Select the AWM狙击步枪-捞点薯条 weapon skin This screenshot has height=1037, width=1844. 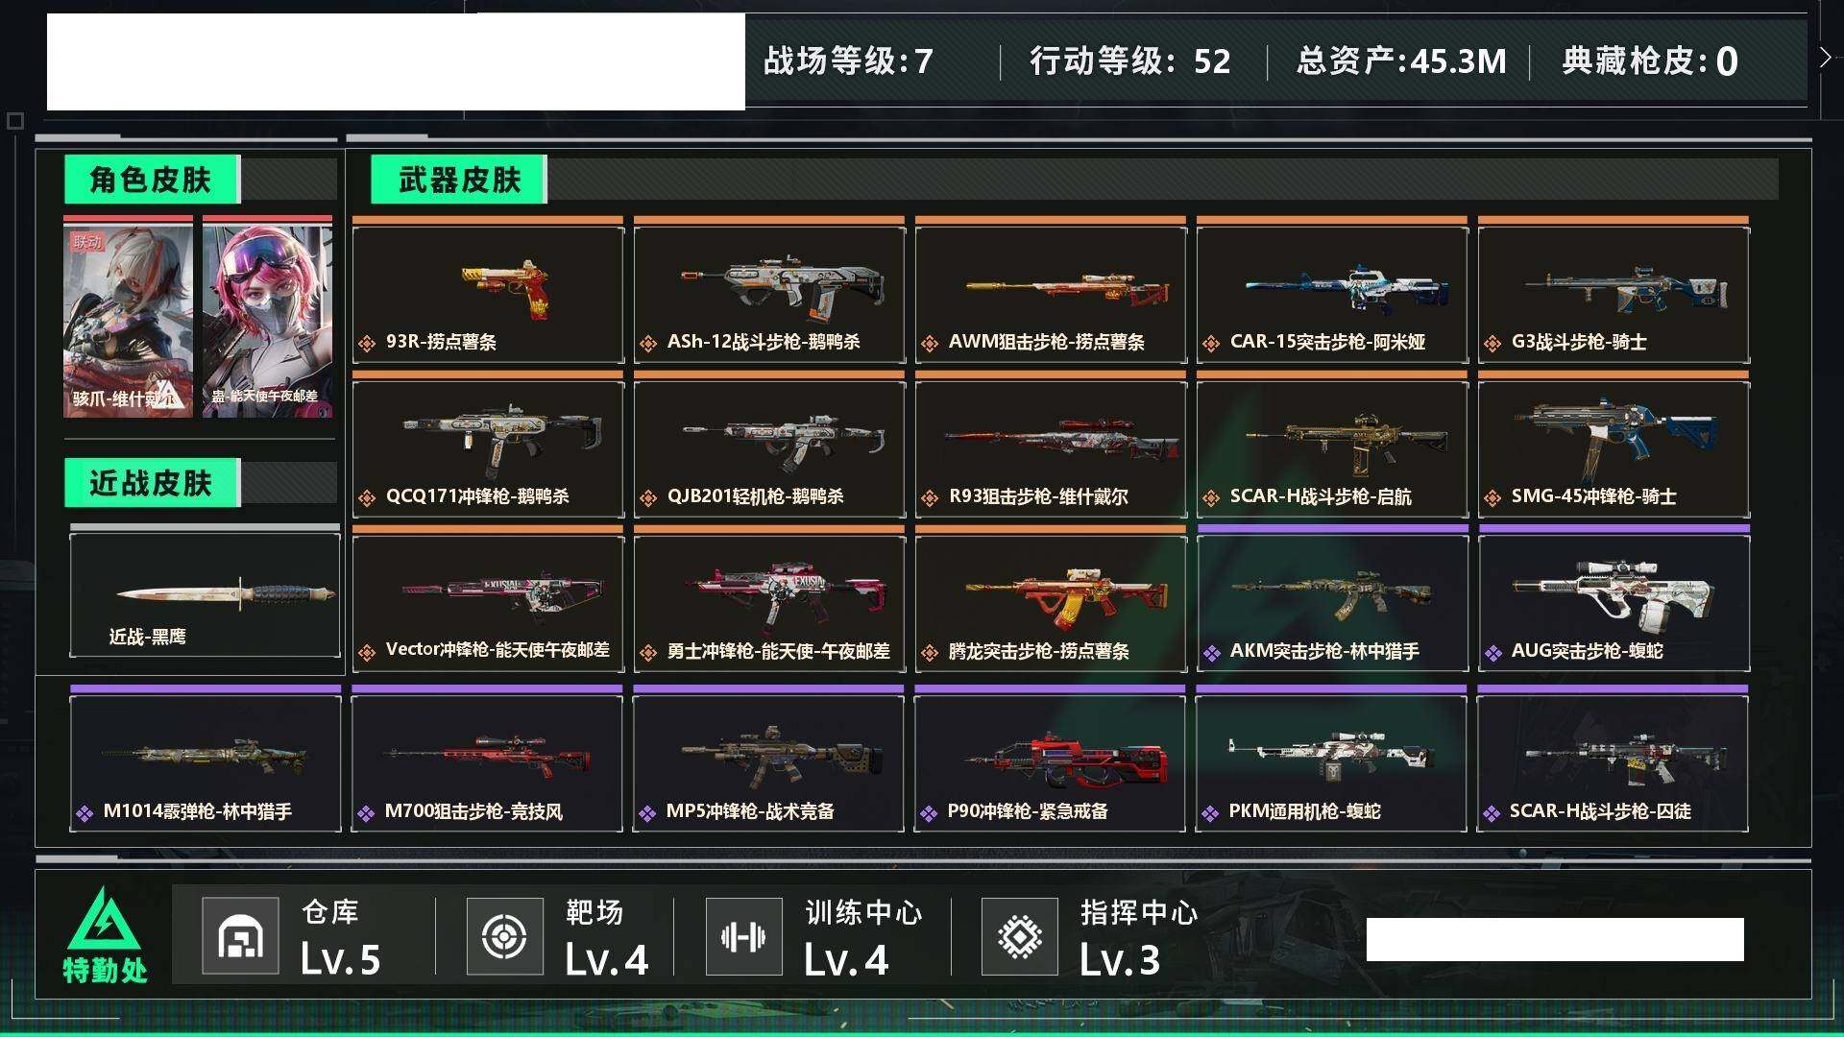[1051, 291]
